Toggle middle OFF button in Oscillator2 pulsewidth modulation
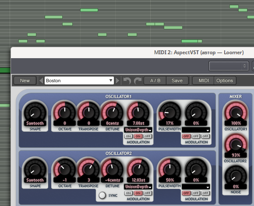 pyautogui.click(x=196, y=193)
